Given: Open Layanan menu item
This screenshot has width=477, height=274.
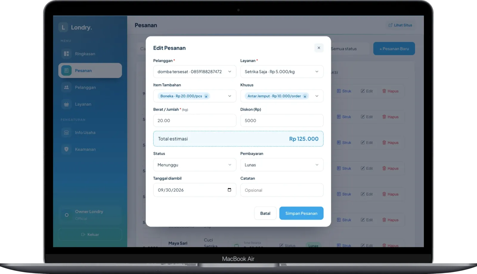Looking at the screenshot, I should pos(90,104).
